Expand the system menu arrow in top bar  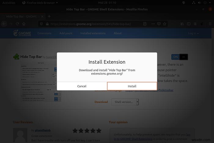click(210, 3)
